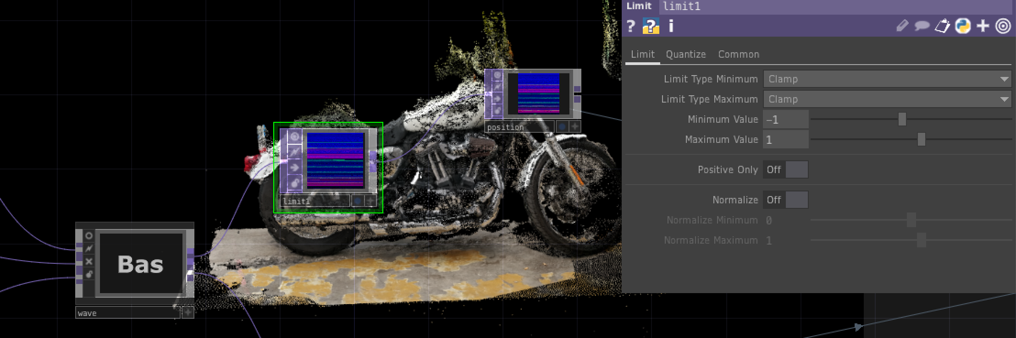Toggle bypass arrow flag on position node
Viewport: 1016px width, 338px height.
tap(497, 98)
